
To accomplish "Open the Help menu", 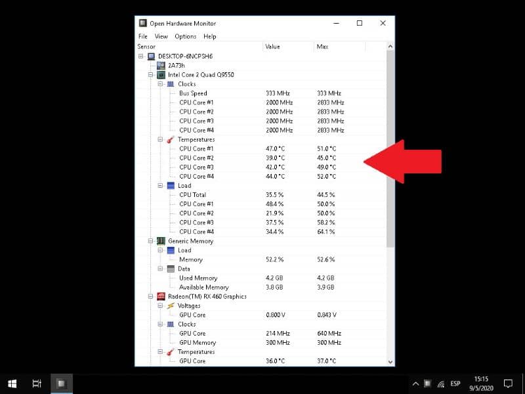I will click(210, 36).
